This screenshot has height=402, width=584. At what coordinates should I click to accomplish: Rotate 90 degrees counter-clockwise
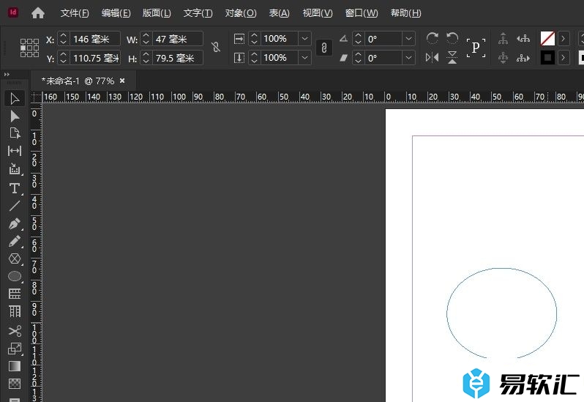click(452, 38)
